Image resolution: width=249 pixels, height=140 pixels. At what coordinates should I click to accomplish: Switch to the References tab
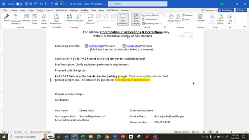[61, 10]
